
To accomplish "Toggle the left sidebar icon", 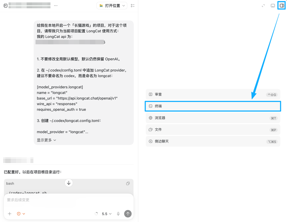I will [x=6, y=6].
